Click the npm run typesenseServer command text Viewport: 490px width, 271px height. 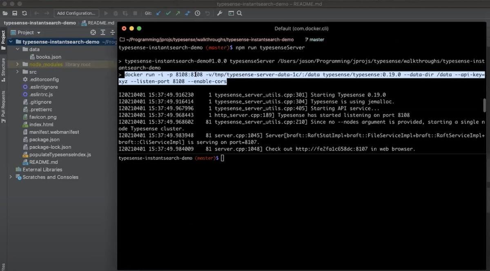pyautogui.click(x=270, y=47)
